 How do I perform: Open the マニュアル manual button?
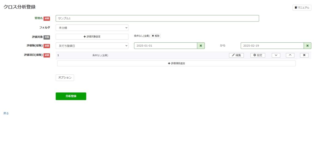[x=302, y=8]
